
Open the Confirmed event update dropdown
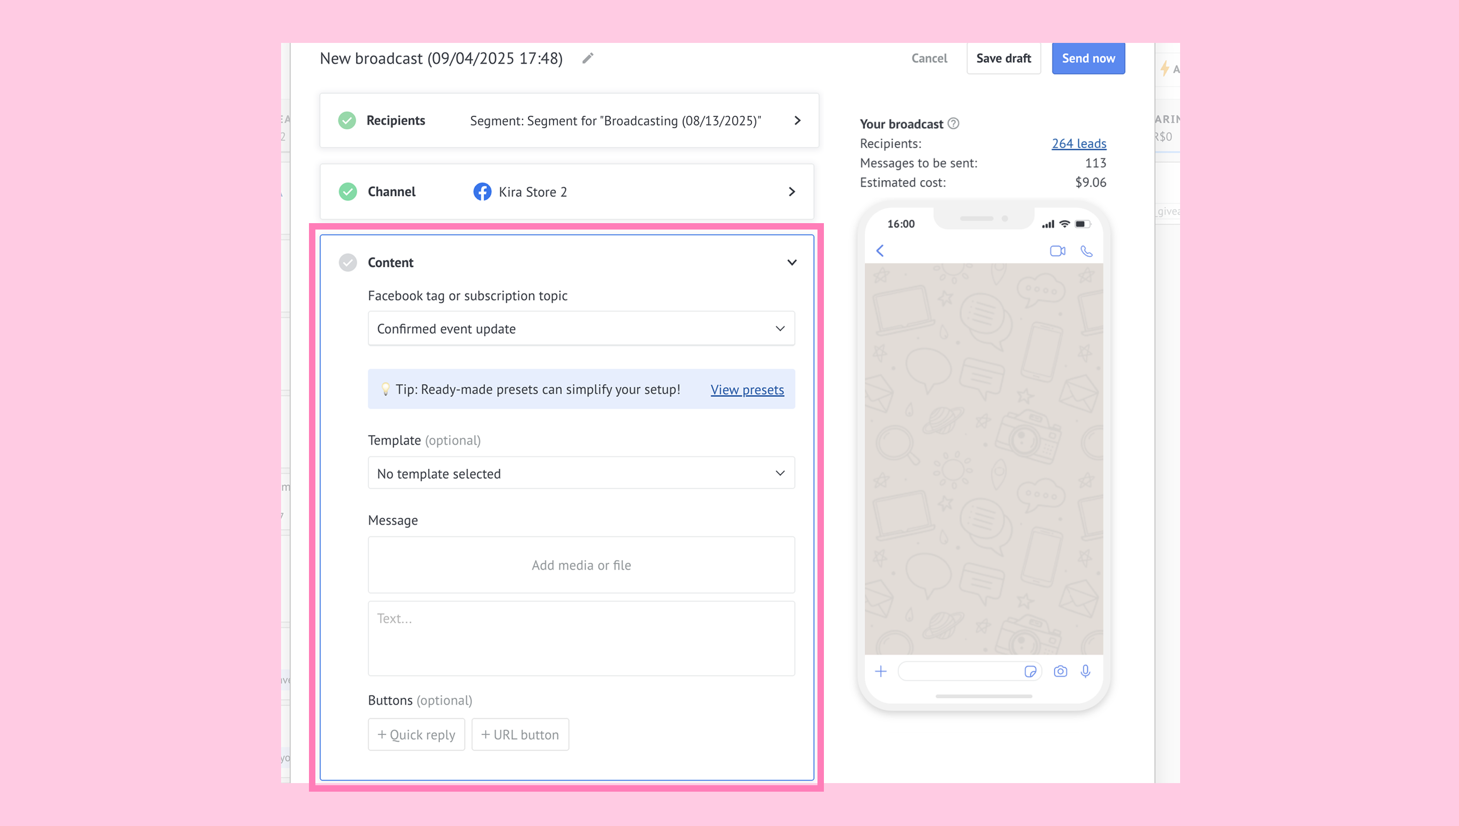click(581, 328)
